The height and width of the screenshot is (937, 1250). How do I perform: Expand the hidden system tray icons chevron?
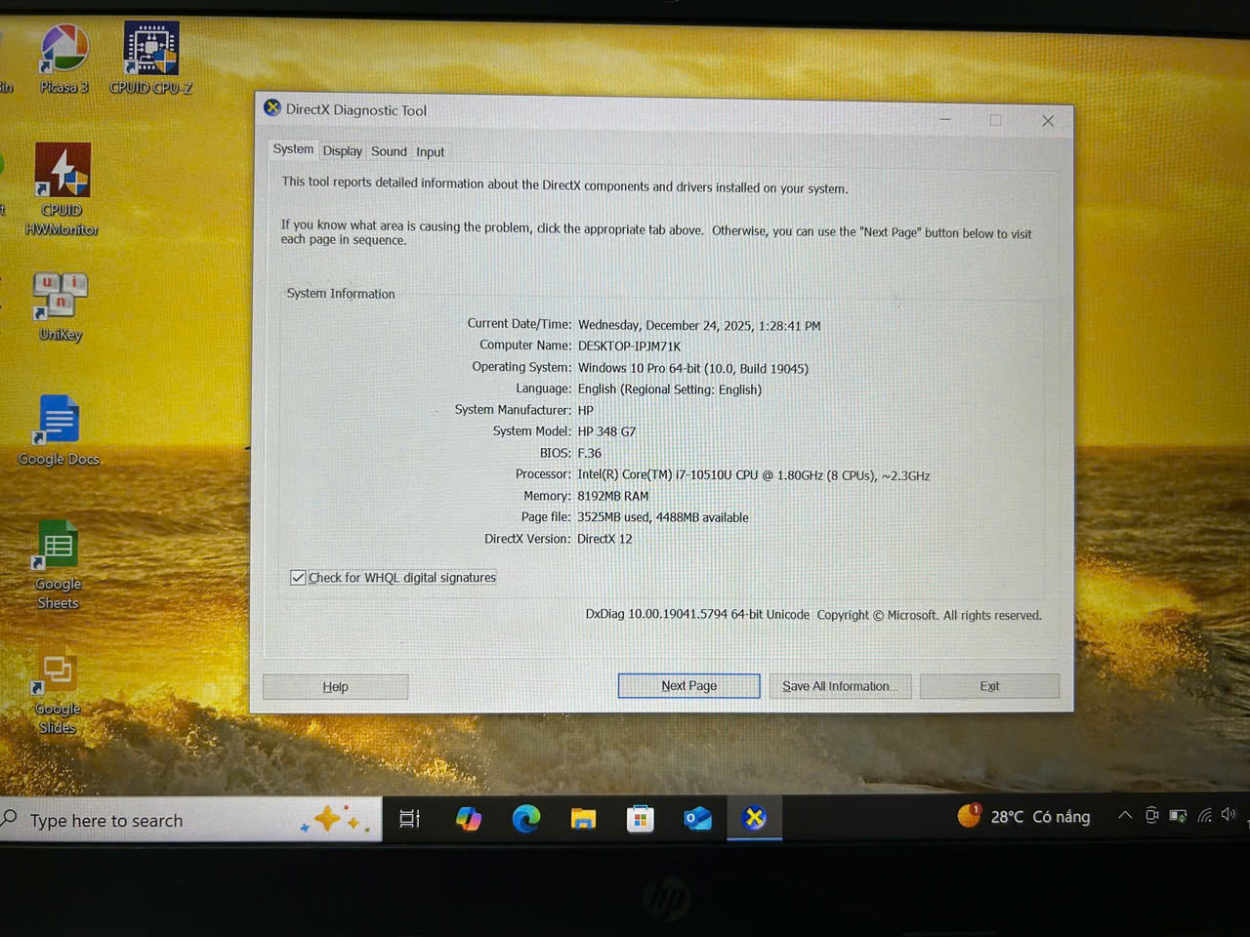(1124, 815)
